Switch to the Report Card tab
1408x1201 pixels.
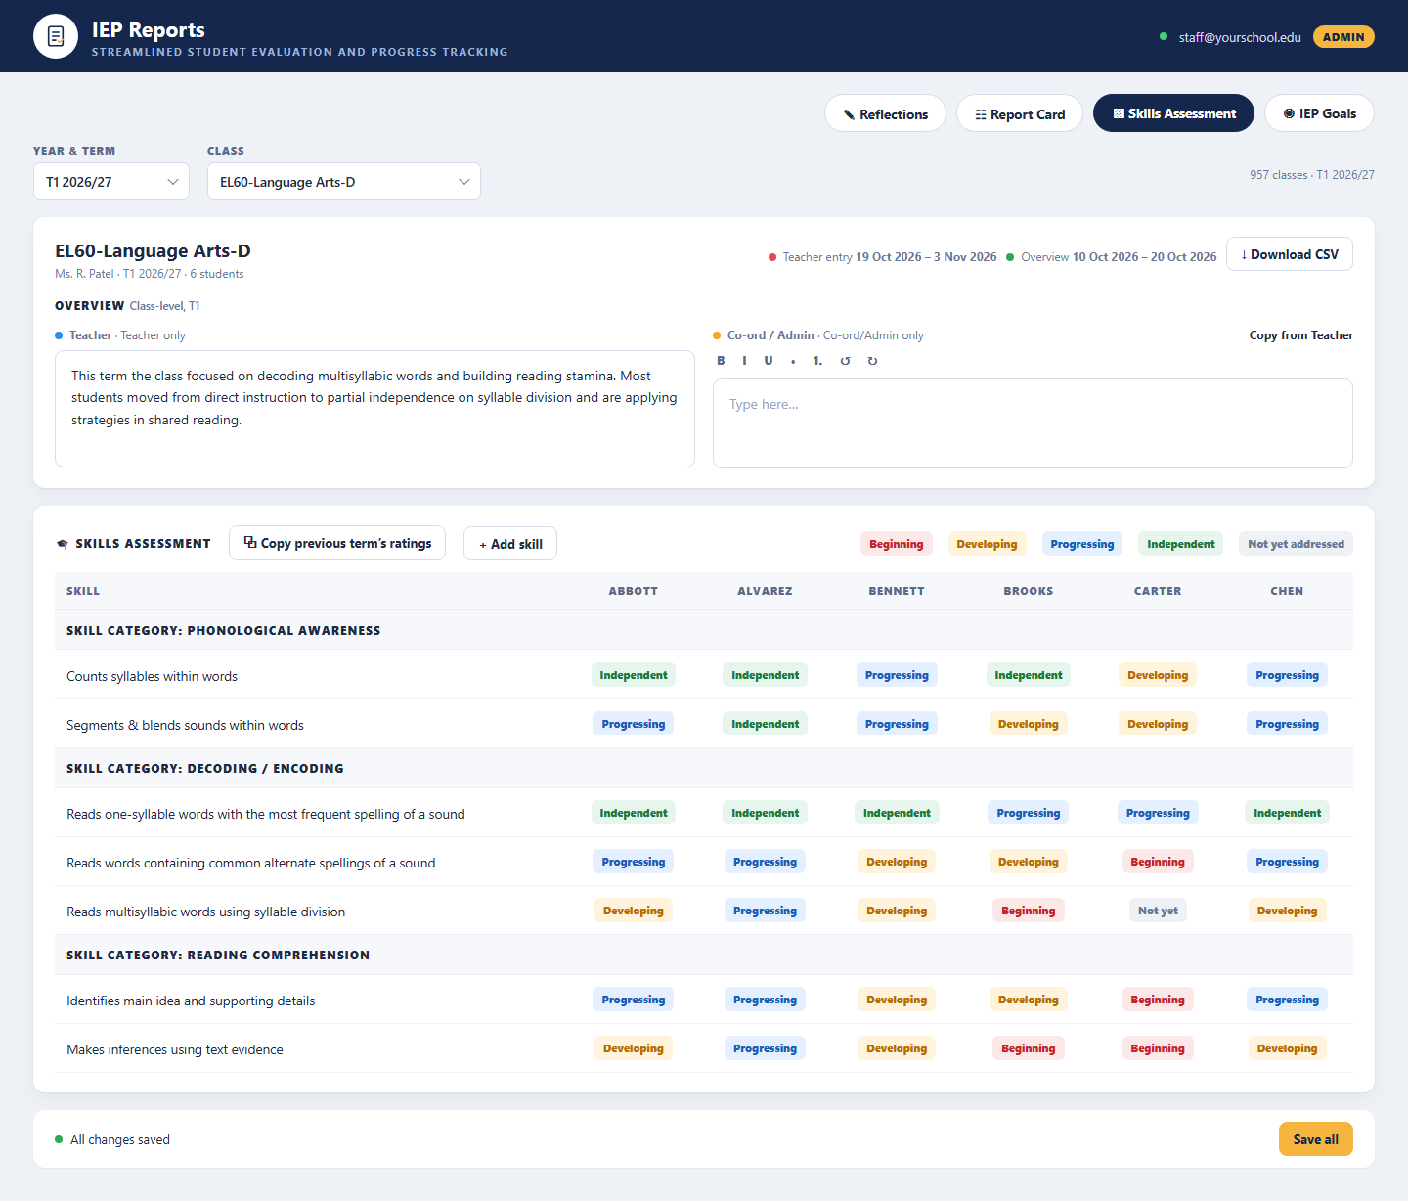(1020, 113)
